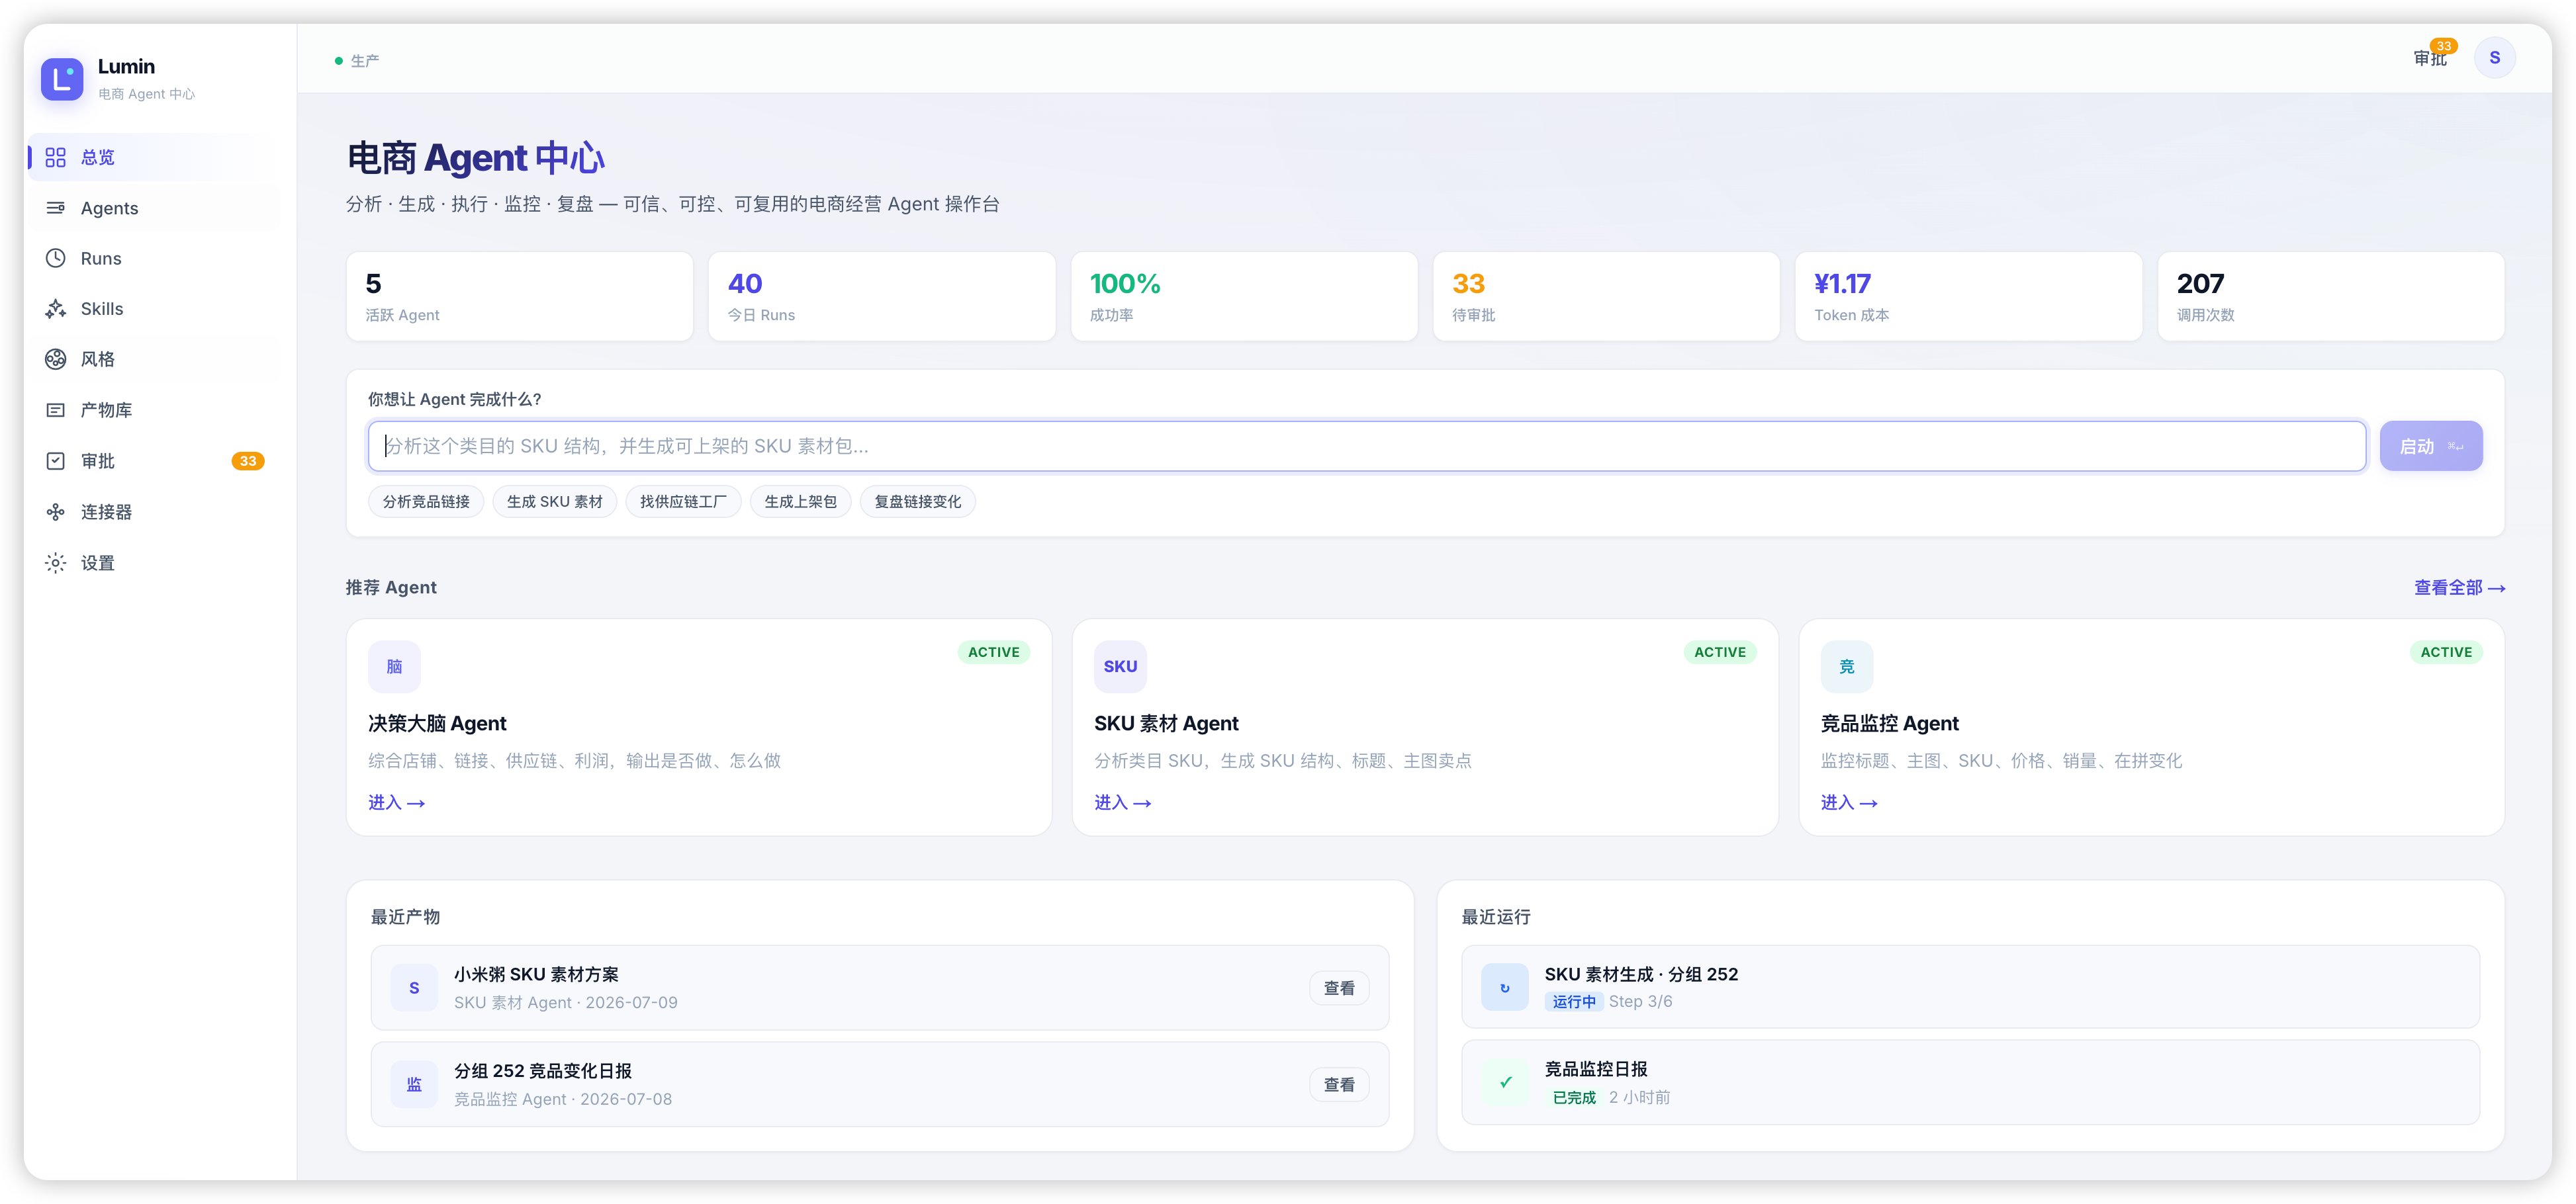Click the 脑 icon on 决策大脑 Agent card
Viewport: 2576px width, 1204px height.
(x=394, y=666)
